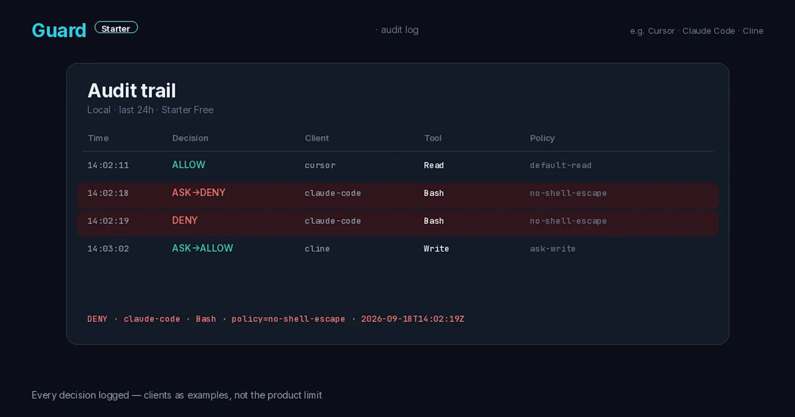This screenshot has width=795, height=417.
Task: Open the audit log header label
Action: tap(397, 30)
